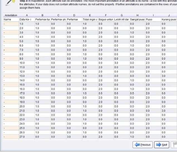This screenshot has width=177, height=152.
Task: Click the 3.0 value in row 24.0
Action: click(x=74, y=124)
